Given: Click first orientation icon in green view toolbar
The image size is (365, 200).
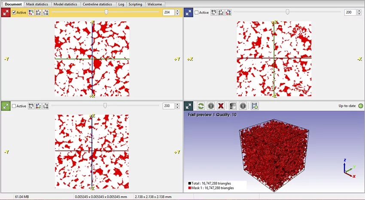Looking at the screenshot, I should pyautogui.click(x=31, y=106).
